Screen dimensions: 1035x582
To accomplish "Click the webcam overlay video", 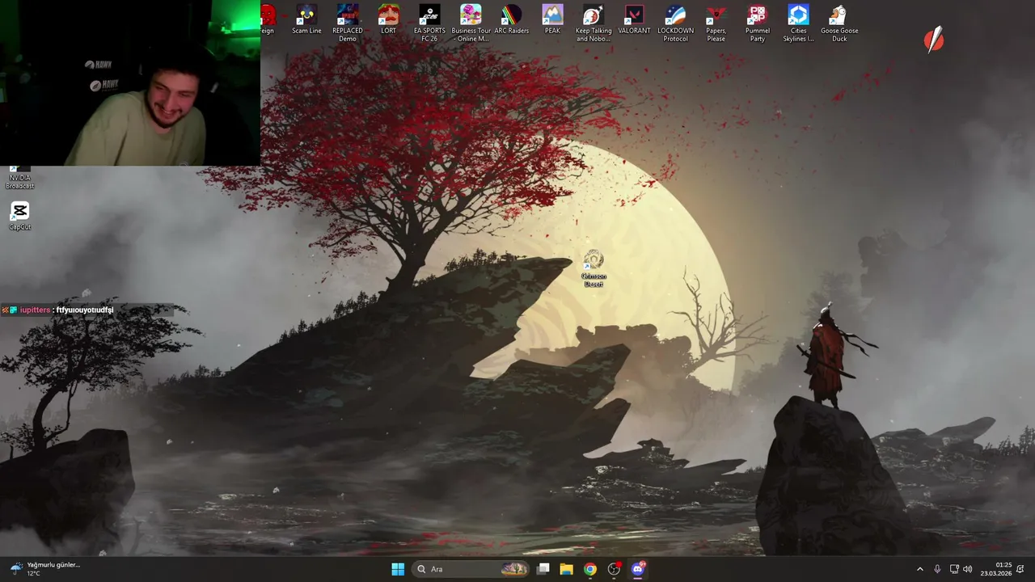I will [x=130, y=82].
